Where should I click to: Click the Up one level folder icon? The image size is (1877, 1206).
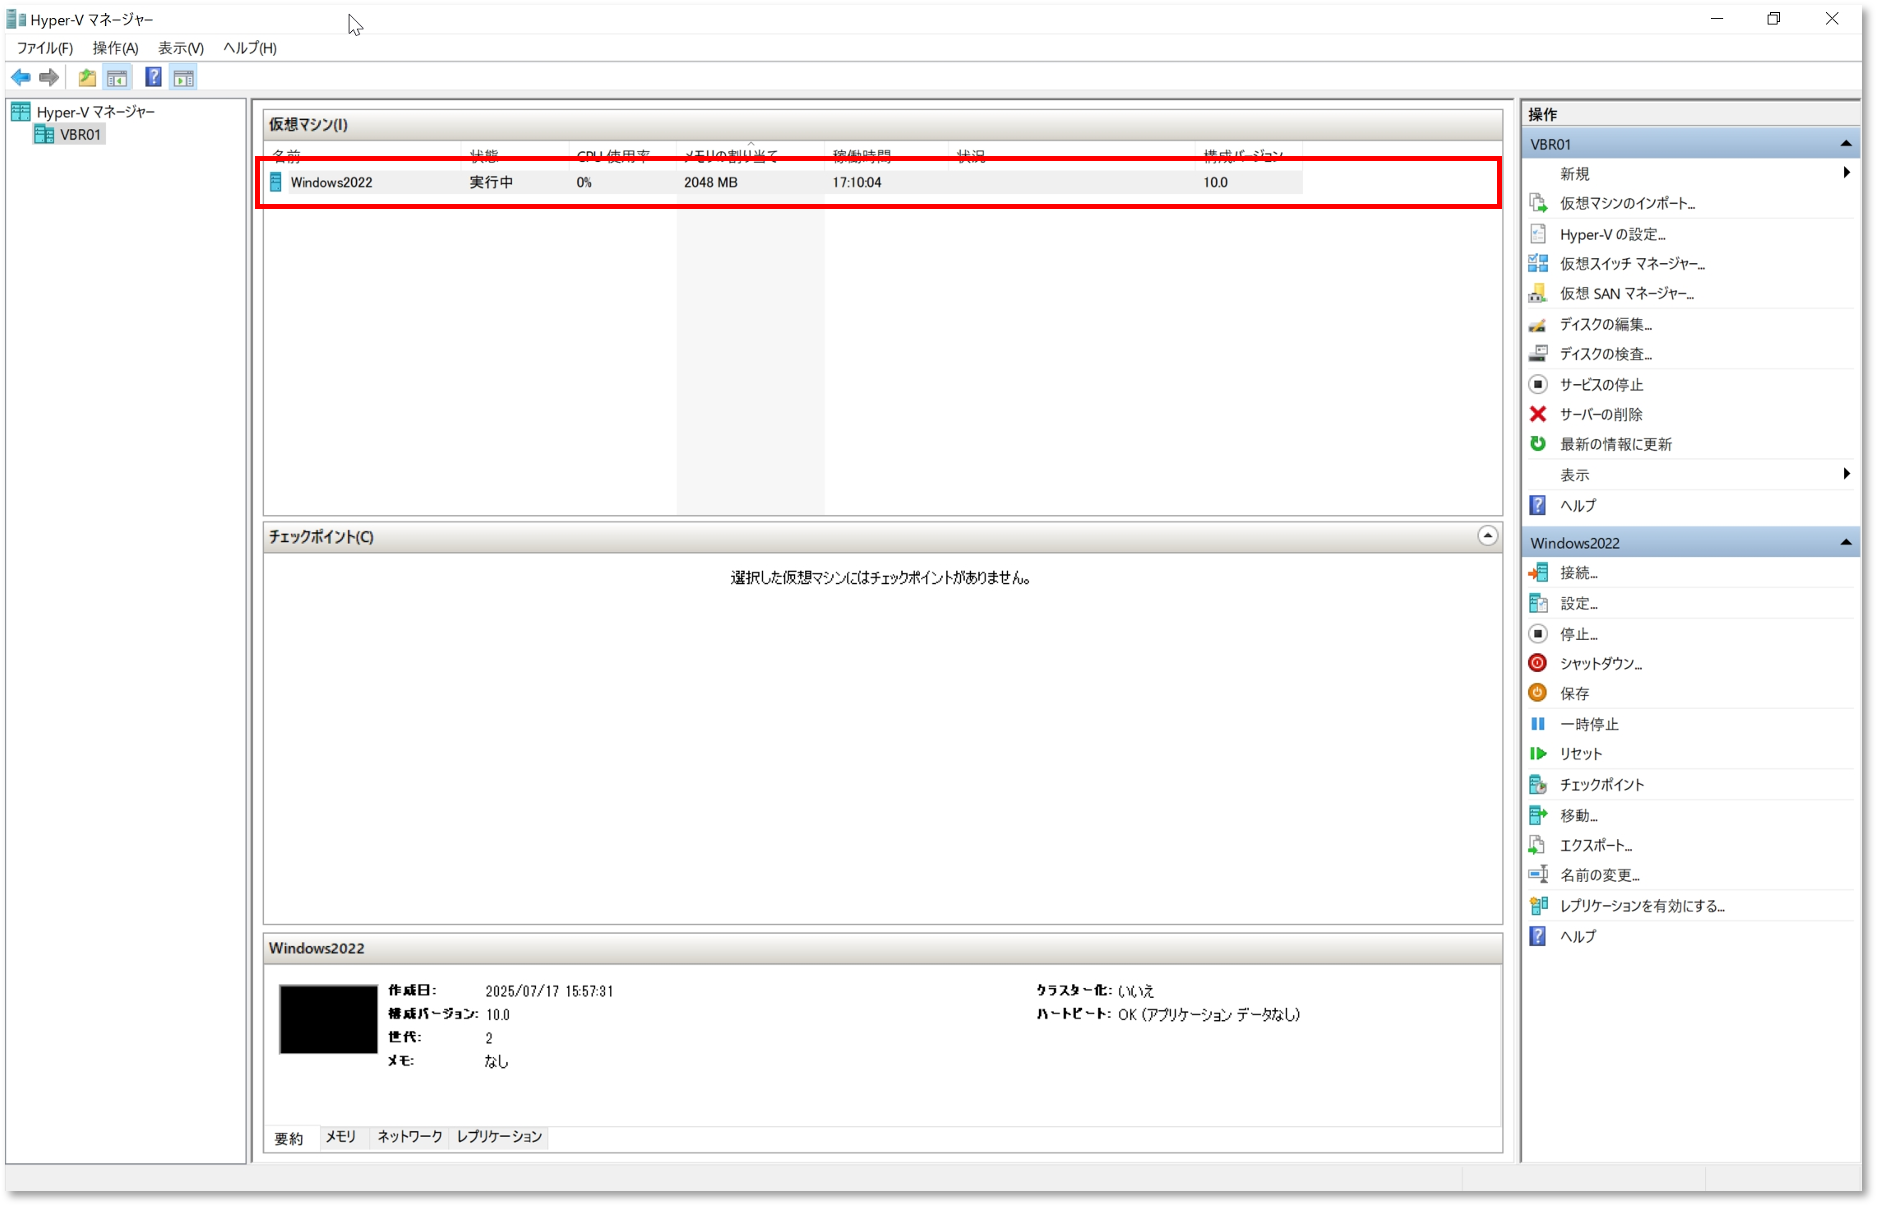tap(87, 78)
